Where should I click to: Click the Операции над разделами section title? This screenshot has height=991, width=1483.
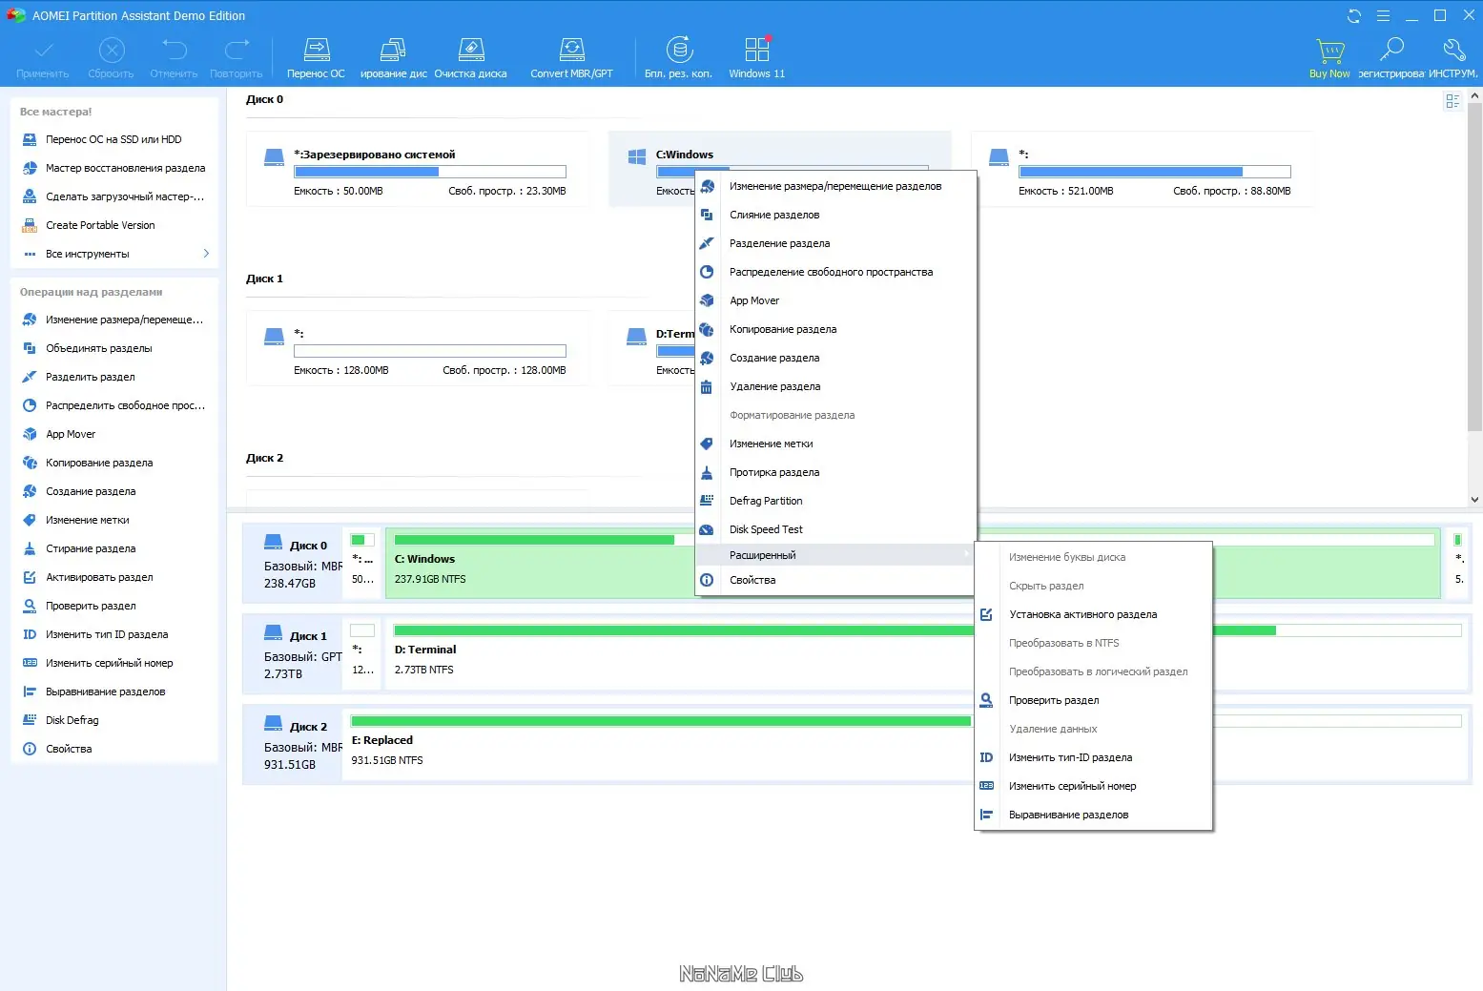(x=91, y=292)
